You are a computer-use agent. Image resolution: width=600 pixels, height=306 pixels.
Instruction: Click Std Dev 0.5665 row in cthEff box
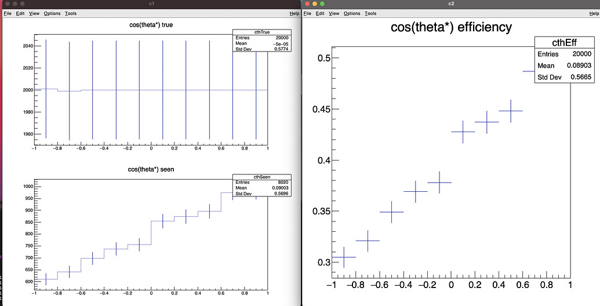click(564, 77)
